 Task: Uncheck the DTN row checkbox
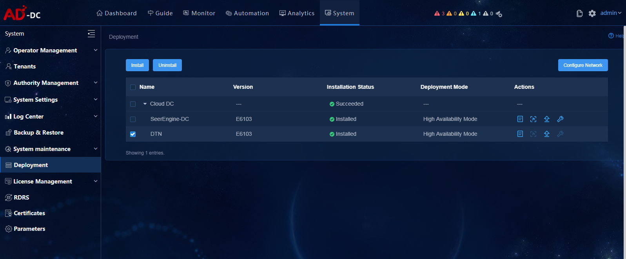(133, 134)
